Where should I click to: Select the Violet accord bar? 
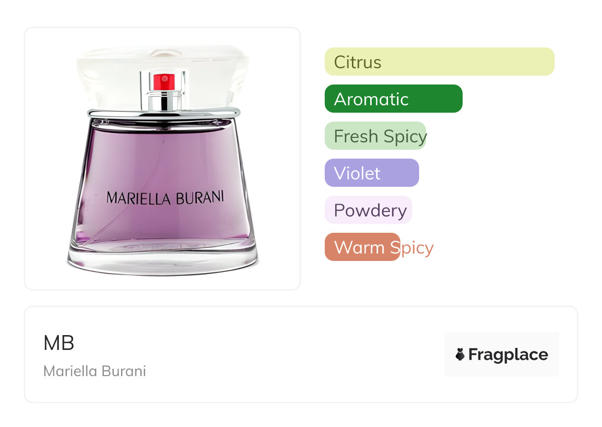[x=372, y=173]
